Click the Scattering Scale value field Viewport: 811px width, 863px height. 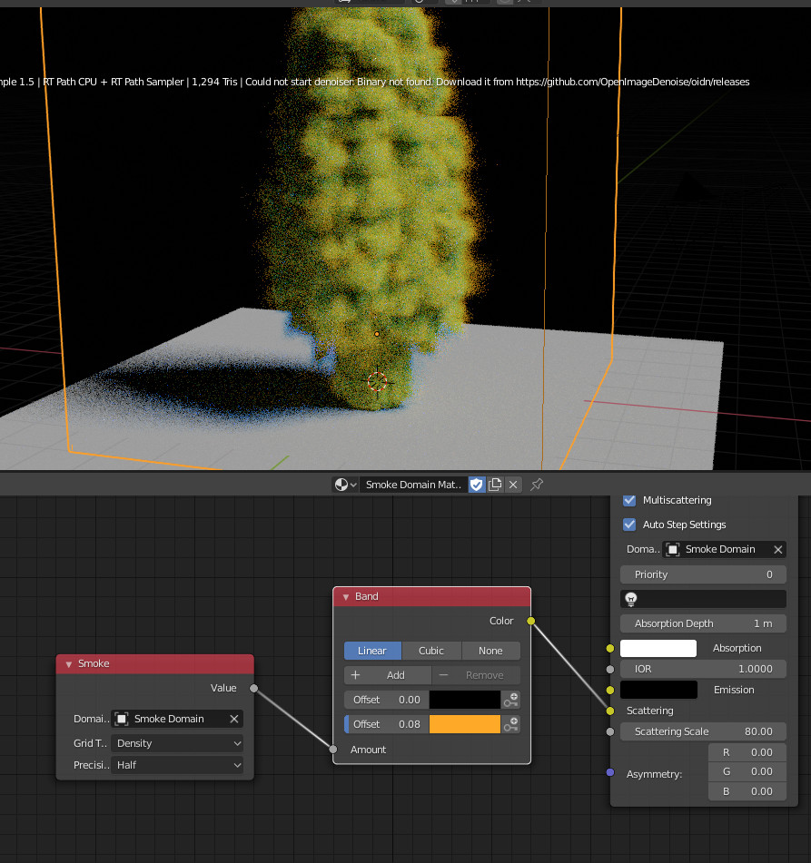703,731
